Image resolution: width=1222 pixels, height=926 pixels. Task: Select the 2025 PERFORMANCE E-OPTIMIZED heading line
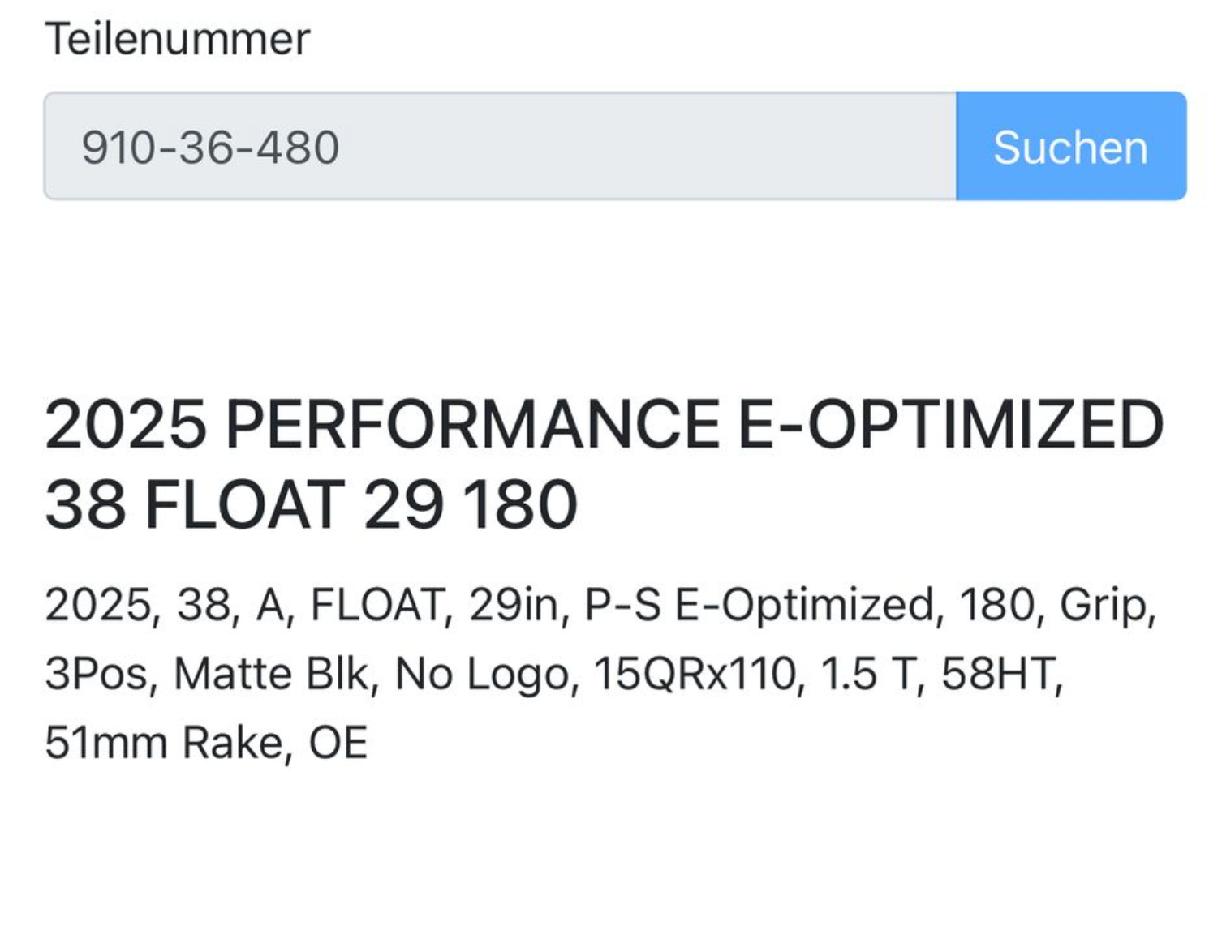click(x=604, y=424)
